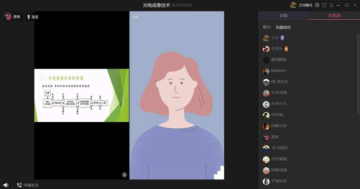Click the host avatar beside 主持模式
Viewport: 360px width, 189px height.
click(x=293, y=5)
